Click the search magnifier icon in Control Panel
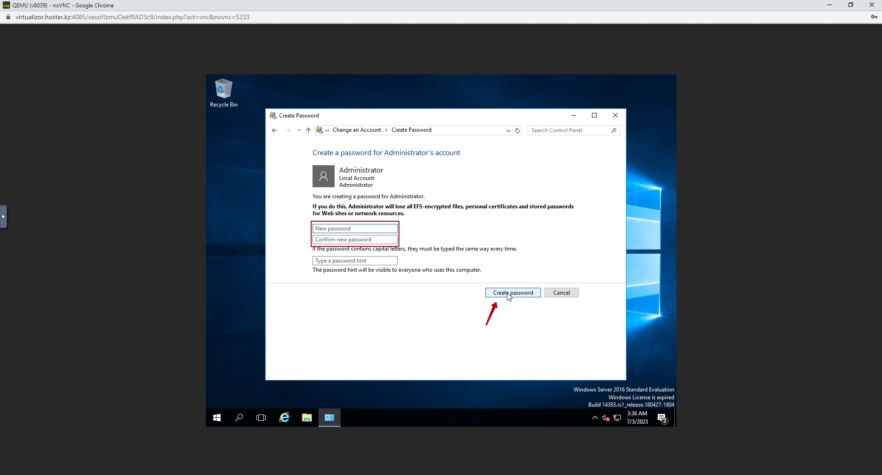Screen dimensions: 882x475 pos(614,130)
